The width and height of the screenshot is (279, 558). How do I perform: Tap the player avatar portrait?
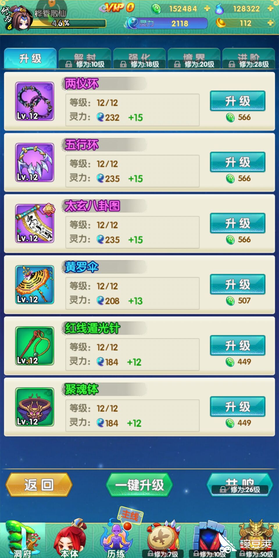click(x=21, y=17)
